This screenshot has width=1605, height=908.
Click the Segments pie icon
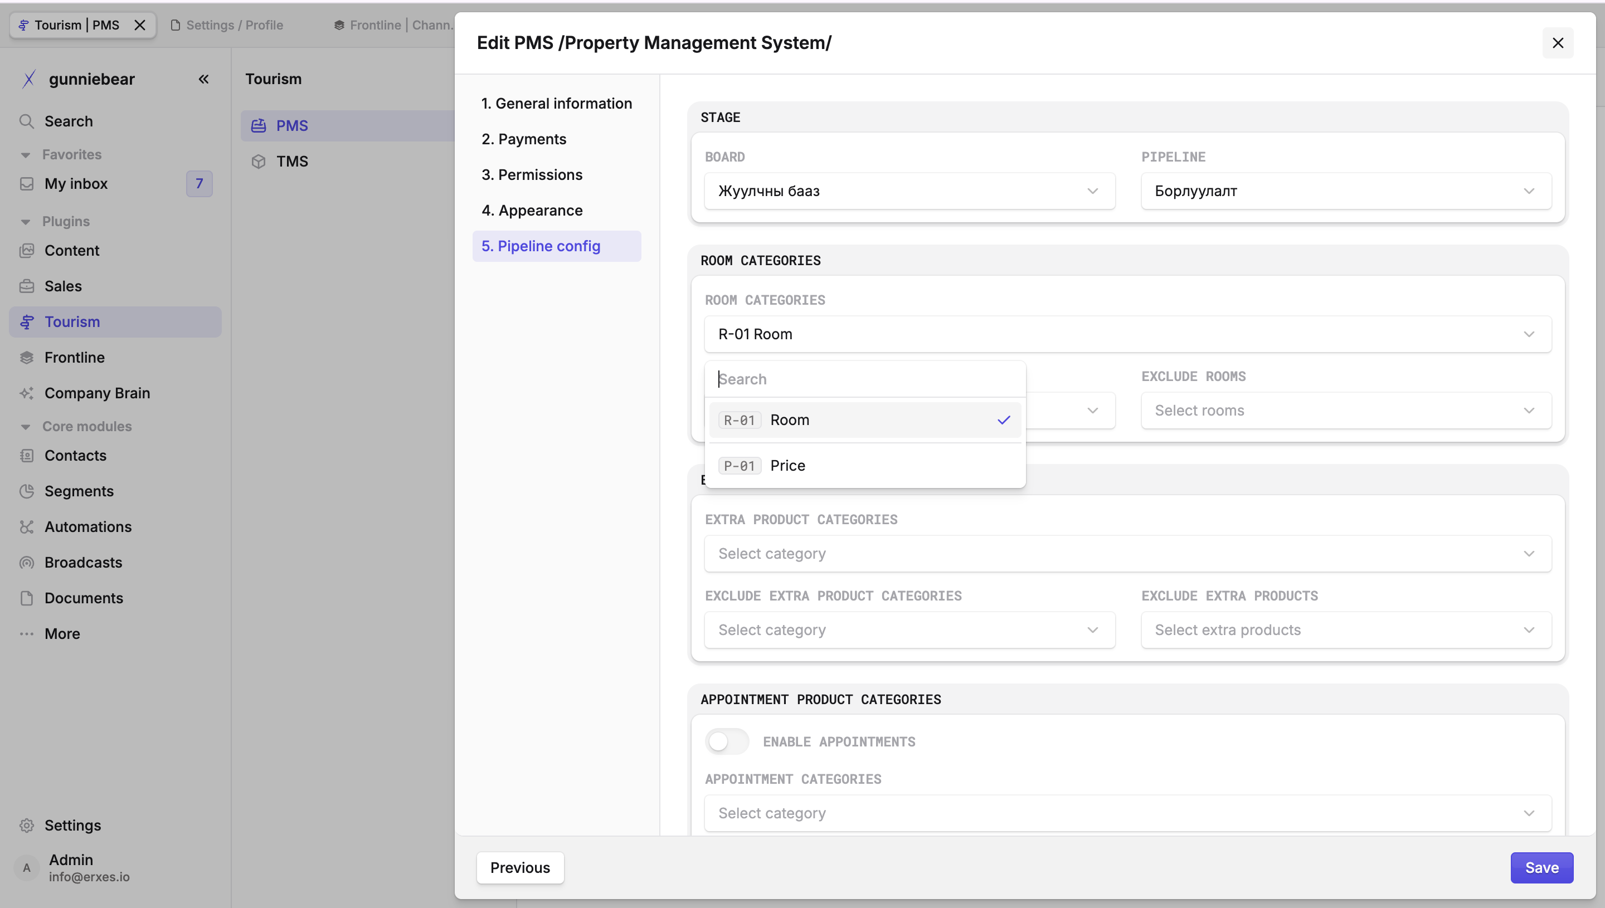point(26,491)
